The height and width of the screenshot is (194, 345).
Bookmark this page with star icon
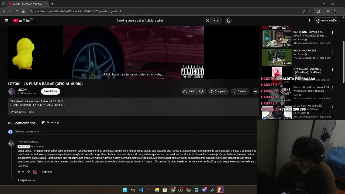click(x=309, y=11)
